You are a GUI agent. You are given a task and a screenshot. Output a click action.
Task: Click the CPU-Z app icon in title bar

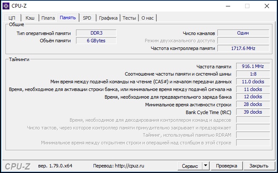pos(6,6)
